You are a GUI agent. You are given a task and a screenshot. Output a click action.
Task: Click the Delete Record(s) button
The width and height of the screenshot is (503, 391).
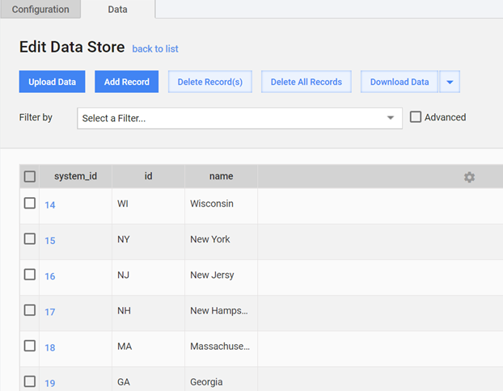coord(210,82)
